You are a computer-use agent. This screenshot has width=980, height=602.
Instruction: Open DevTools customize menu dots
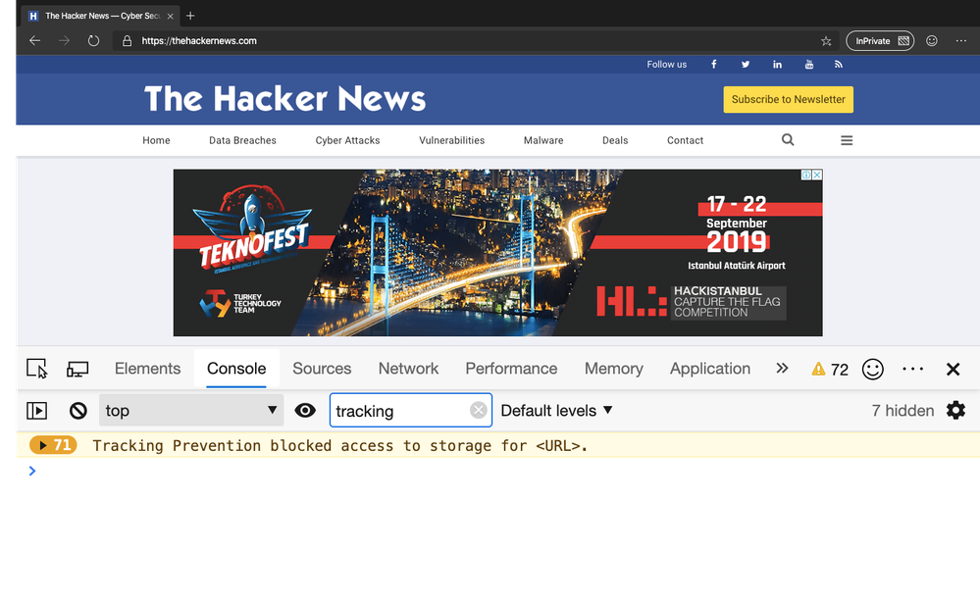[x=913, y=369]
